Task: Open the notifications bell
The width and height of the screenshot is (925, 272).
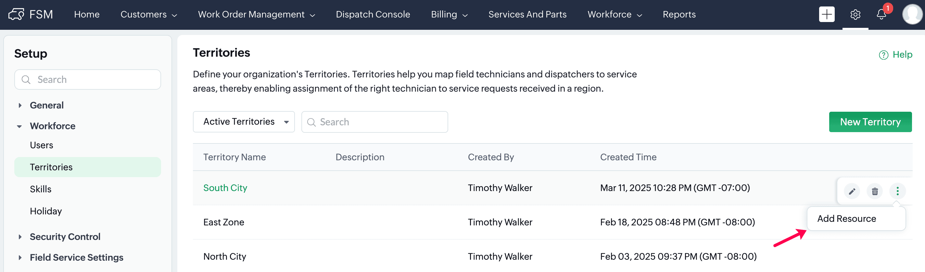Action: 881,14
